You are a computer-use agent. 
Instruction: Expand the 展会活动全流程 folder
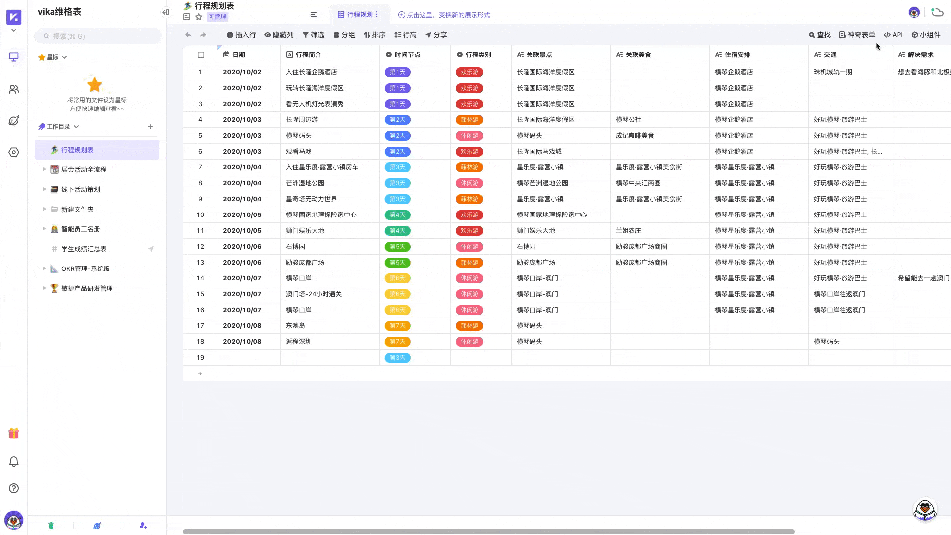point(44,169)
